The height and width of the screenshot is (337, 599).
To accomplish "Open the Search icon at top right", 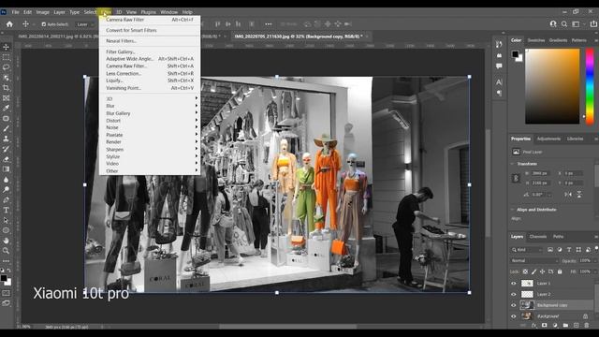I will click(564, 24).
